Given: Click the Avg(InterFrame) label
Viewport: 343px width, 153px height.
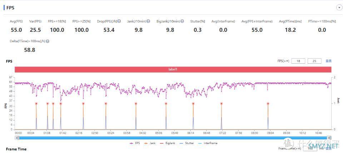Looking at the screenshot, I should 223,21.
